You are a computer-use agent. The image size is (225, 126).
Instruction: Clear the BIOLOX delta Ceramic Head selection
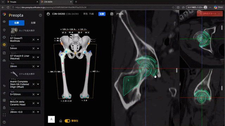(33, 103)
